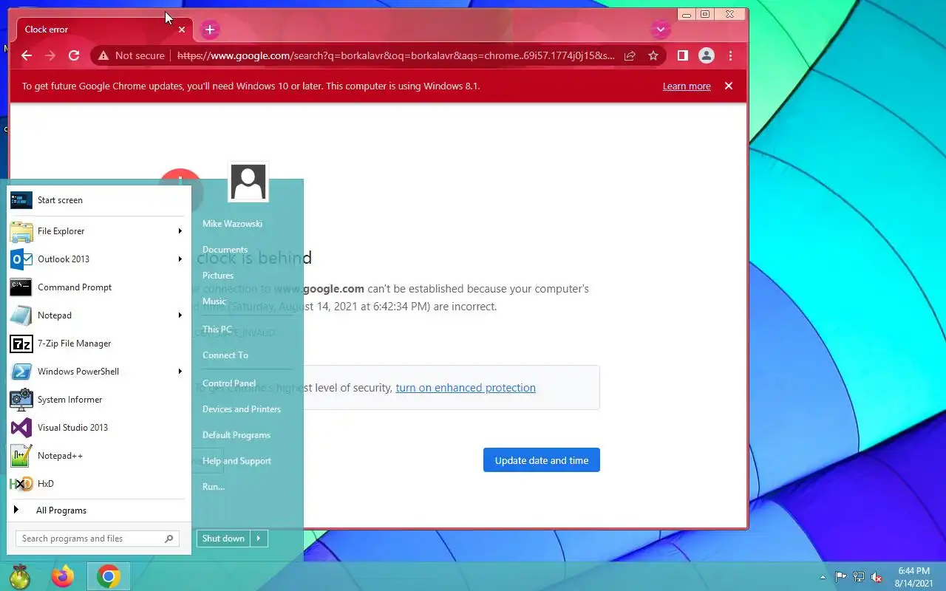Open Command Prompt from Start menu
Image resolution: width=946 pixels, height=591 pixels.
pyautogui.click(x=98, y=287)
